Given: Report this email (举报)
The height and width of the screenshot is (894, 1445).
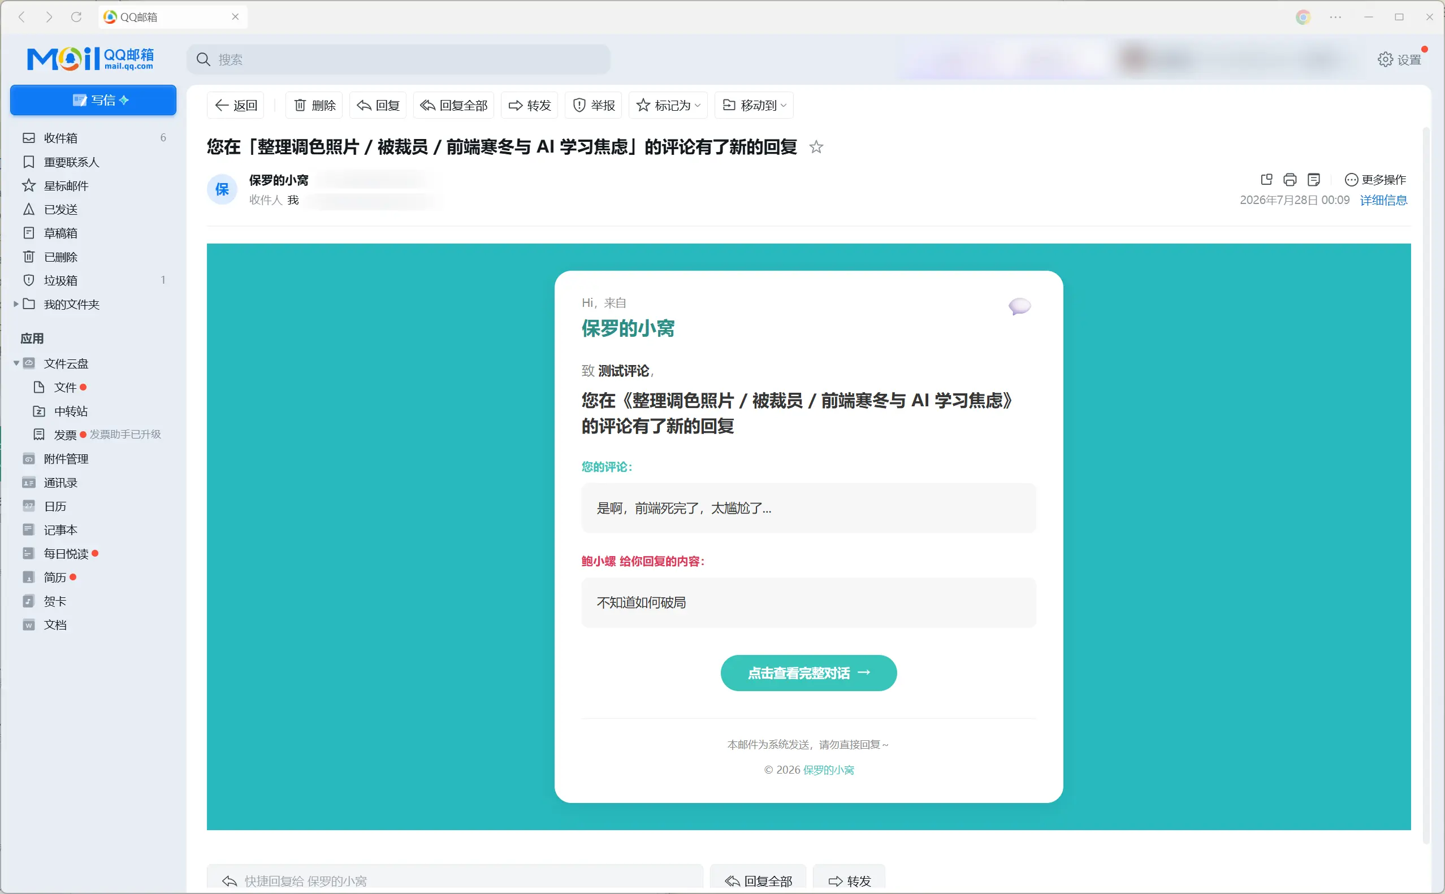Looking at the screenshot, I should pos(593,105).
